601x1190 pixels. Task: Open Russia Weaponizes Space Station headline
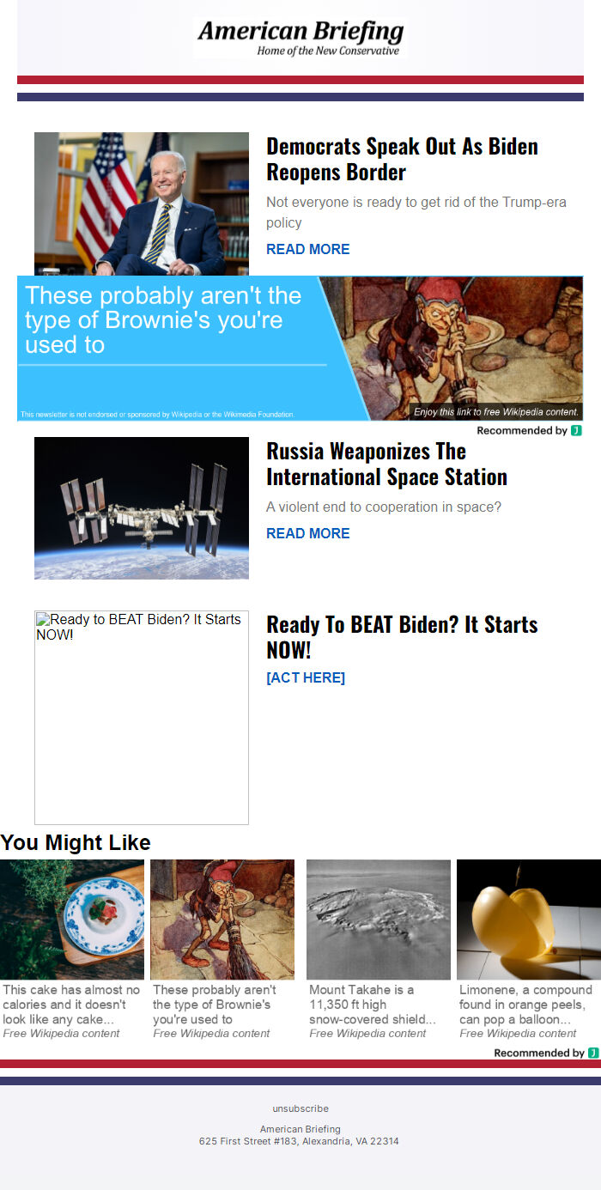[386, 464]
